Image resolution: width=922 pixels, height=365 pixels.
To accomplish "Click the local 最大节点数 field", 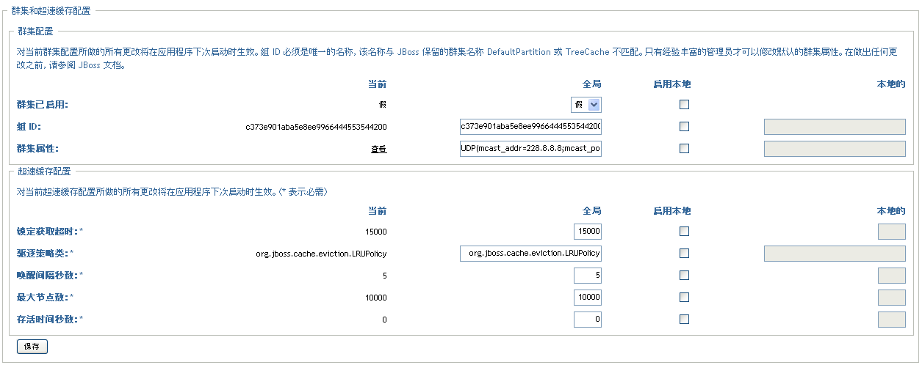I will point(892,298).
